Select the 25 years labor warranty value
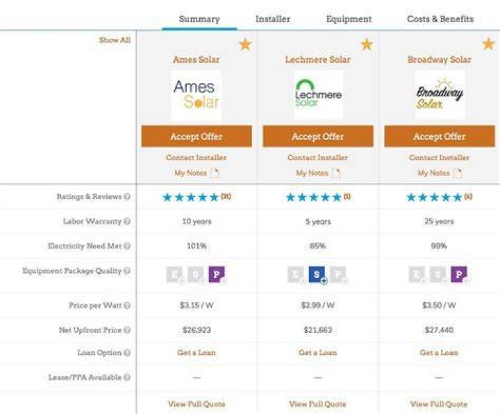Image resolution: width=500 pixels, height=414 pixels. click(439, 221)
